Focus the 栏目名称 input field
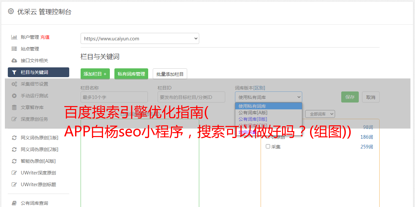 (x=114, y=97)
